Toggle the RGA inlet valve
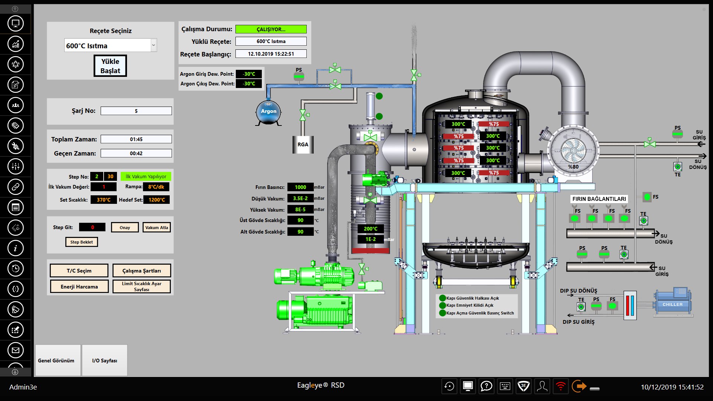 pos(303,115)
